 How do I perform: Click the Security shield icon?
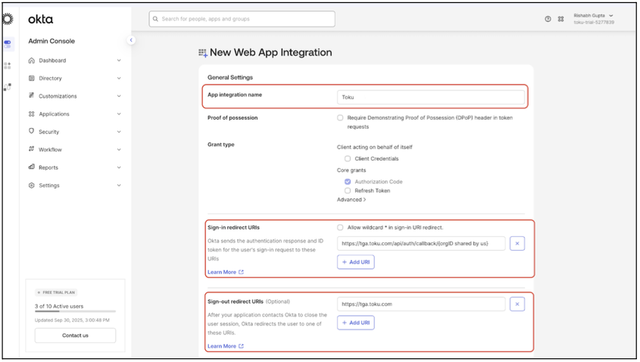coord(31,132)
